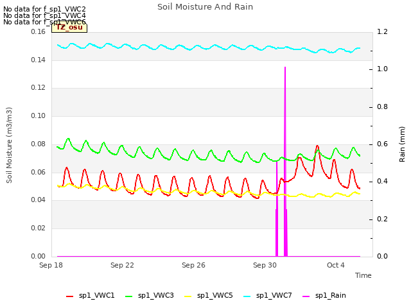Click the 1.2 right axis tick label

tap(382, 31)
